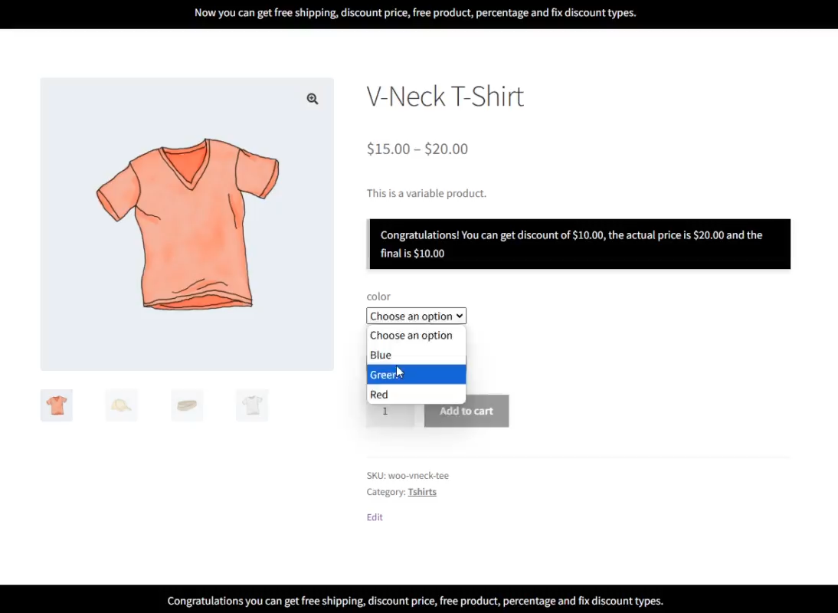Select the white t-shirt gallery thumbnail

point(252,405)
